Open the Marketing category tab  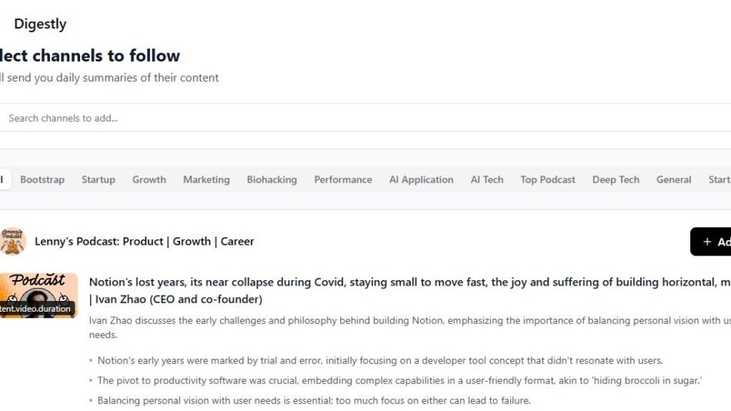[206, 179]
